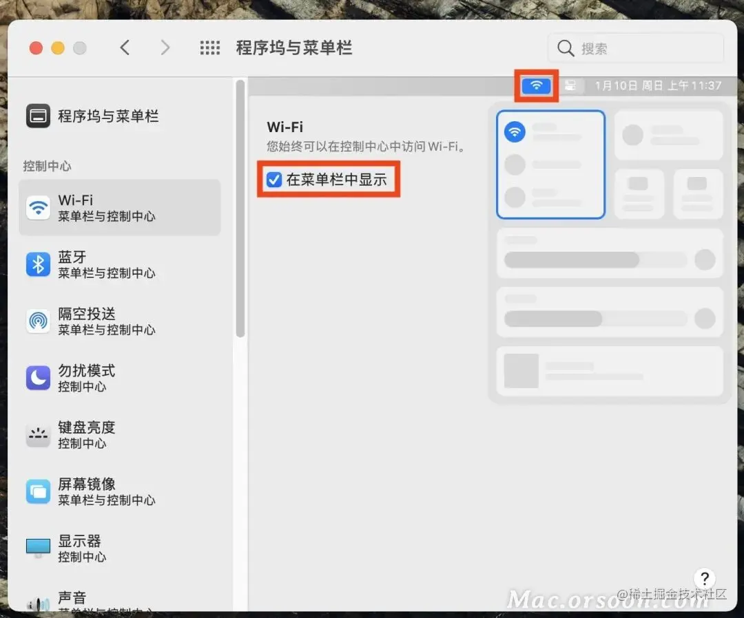Show all preferences via grid icon
This screenshot has width=744, height=618.
[209, 47]
